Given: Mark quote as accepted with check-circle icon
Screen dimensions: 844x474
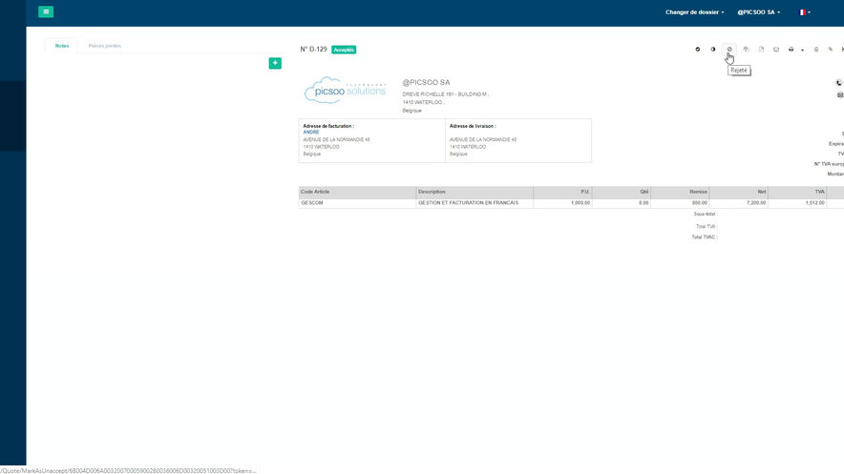Looking at the screenshot, I should 698,49.
